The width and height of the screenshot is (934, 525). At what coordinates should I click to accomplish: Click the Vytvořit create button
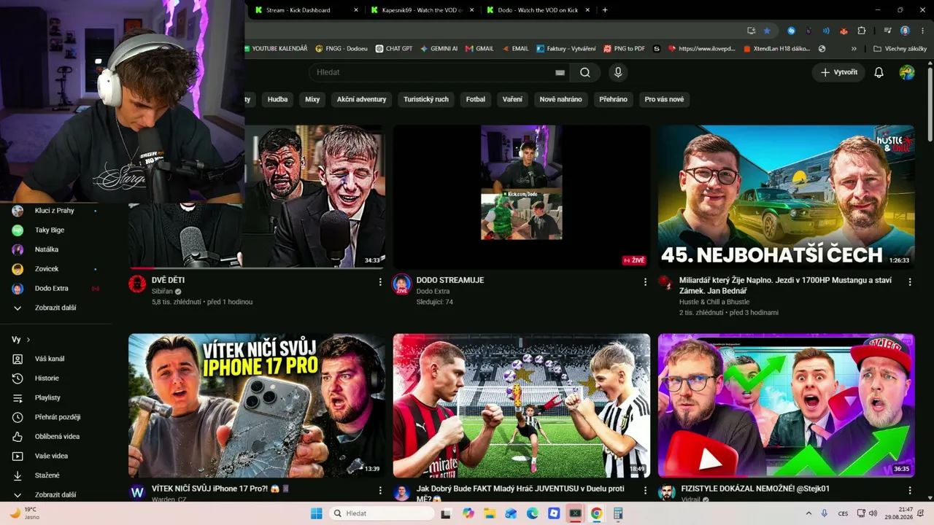[838, 72]
